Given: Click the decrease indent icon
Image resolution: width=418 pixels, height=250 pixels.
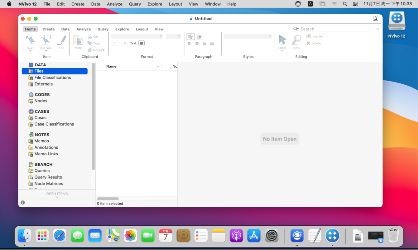Looking at the screenshot, I should pyautogui.click(x=190, y=37).
